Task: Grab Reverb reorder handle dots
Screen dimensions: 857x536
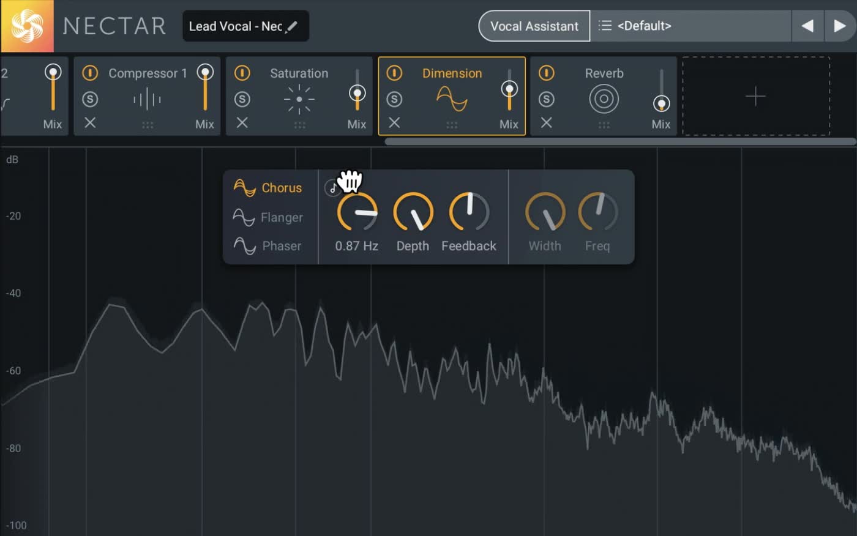Action: tap(604, 125)
